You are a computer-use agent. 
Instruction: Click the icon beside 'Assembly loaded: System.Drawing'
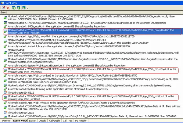click(x=5, y=89)
